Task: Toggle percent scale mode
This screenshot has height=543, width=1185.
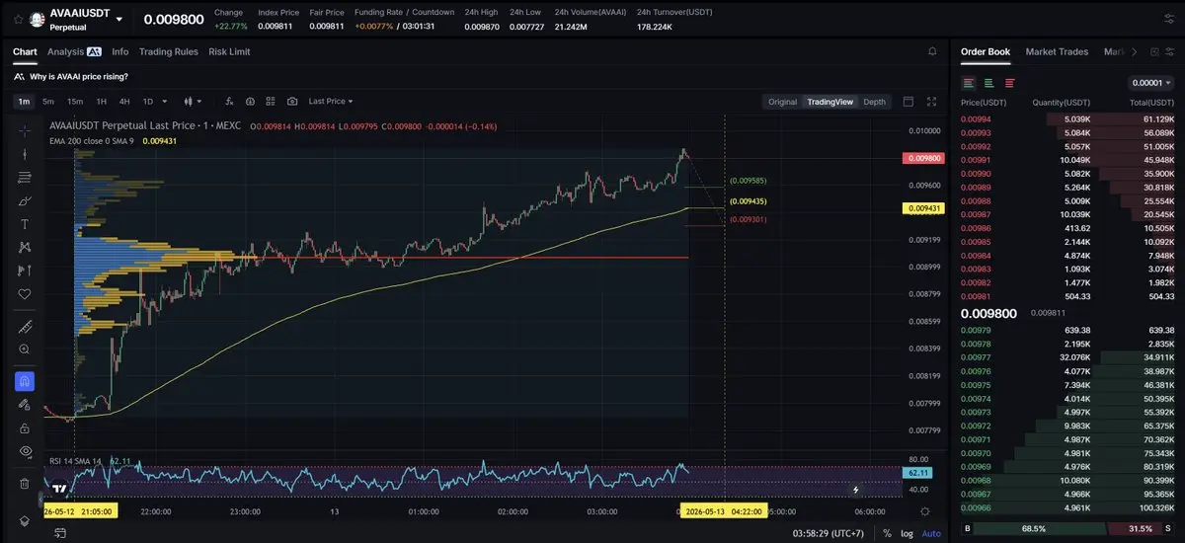Action: click(x=887, y=533)
